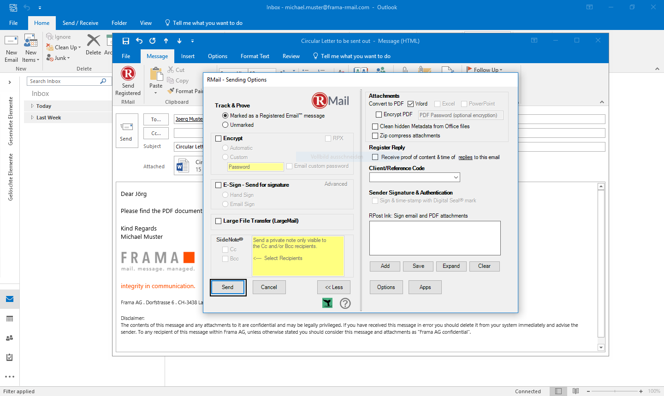This screenshot has width=664, height=396.
Task: Click the New Items icon in Outlook
Action: point(31,41)
